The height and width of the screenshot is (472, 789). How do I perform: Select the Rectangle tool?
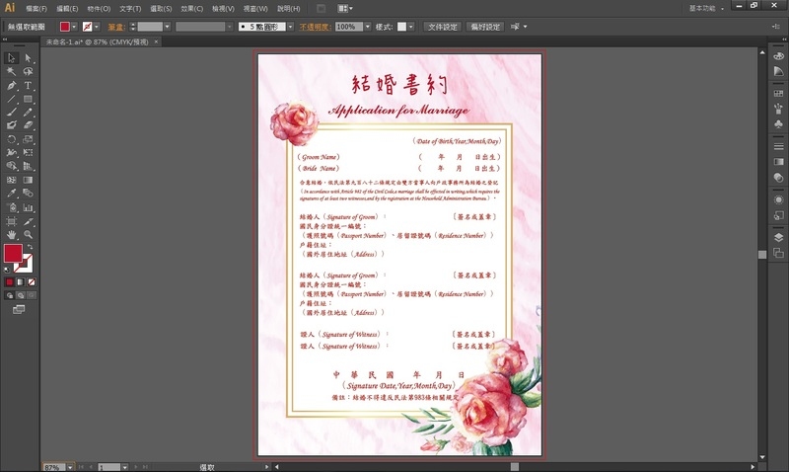click(x=29, y=99)
